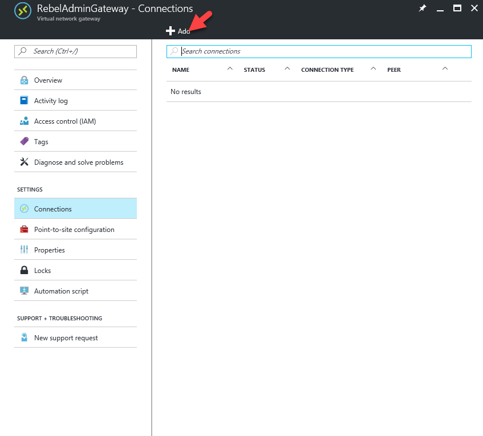483x436 pixels.
Task: Click the STATUS column header
Action: click(x=254, y=70)
